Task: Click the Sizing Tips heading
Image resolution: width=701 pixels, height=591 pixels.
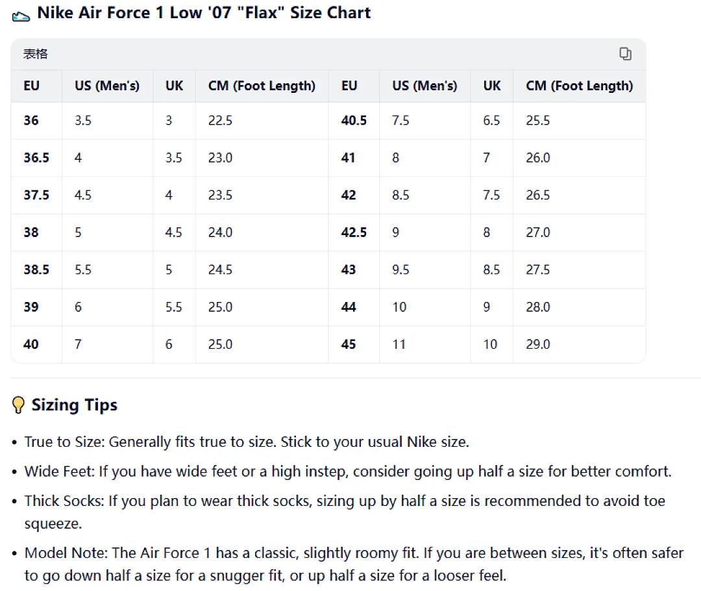Action: (74, 405)
